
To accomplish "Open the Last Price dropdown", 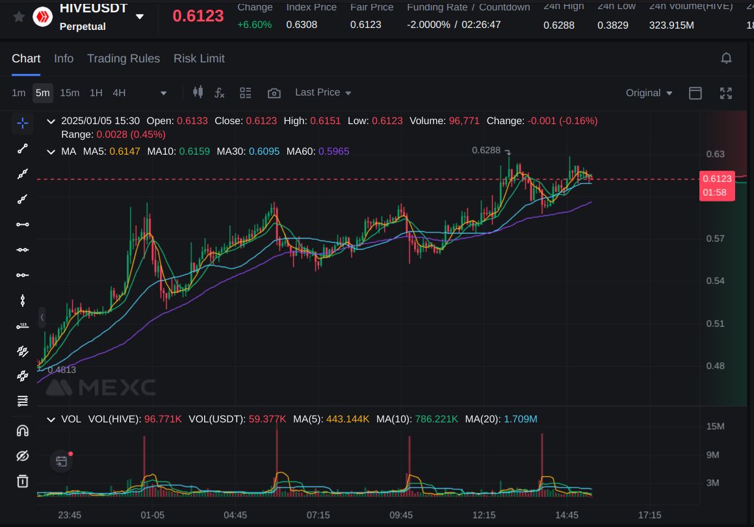I will tap(323, 93).
